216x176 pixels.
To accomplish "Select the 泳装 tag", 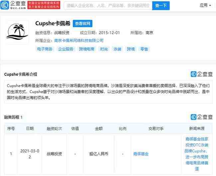I will 117,49.
